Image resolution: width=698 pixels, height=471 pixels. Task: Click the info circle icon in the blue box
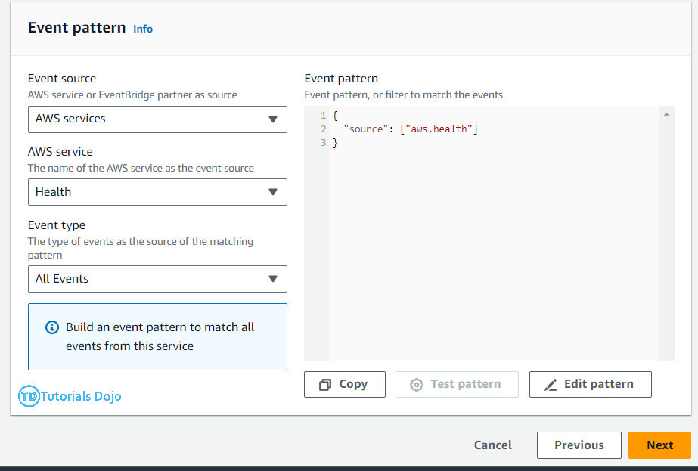pyautogui.click(x=51, y=327)
